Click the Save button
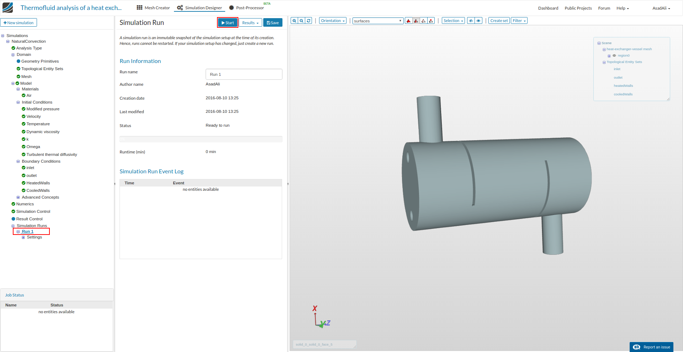Screen dimensions: 683x352 click(x=273, y=23)
